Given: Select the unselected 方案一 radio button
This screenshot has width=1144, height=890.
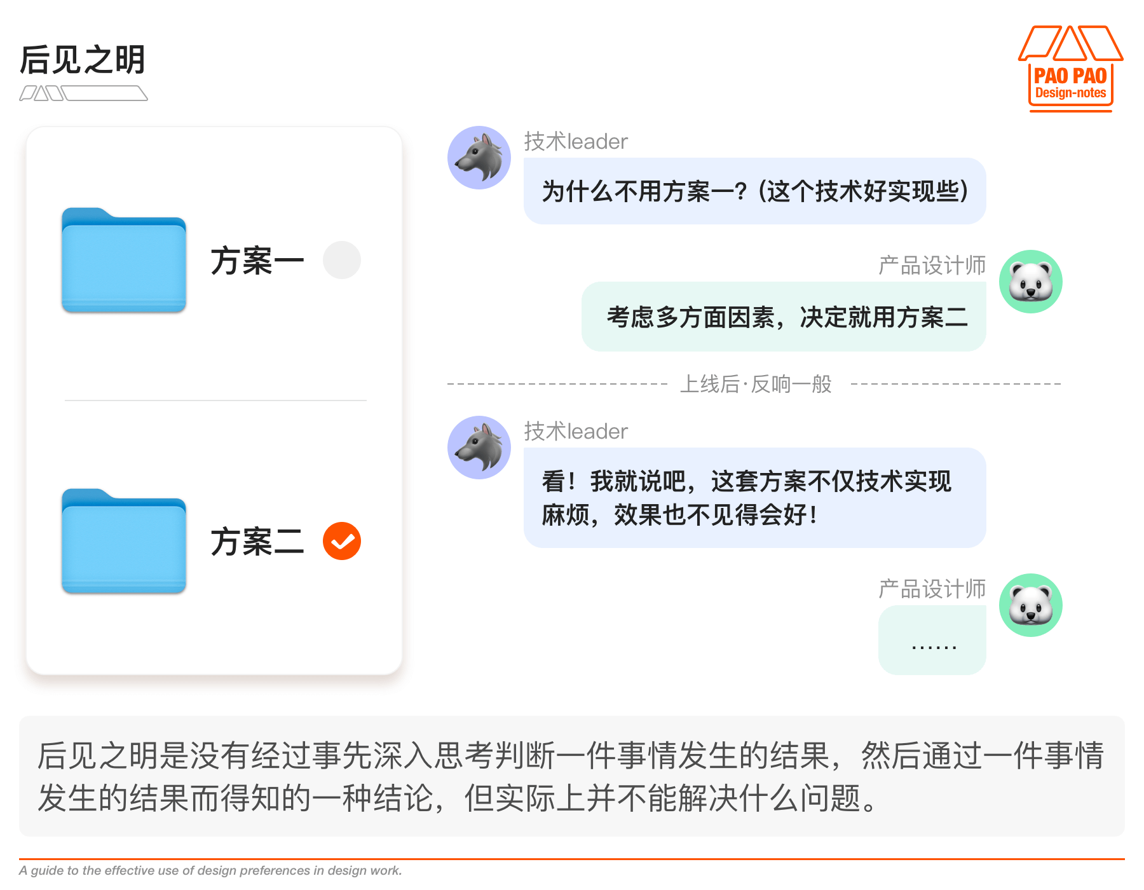Looking at the screenshot, I should (x=342, y=260).
